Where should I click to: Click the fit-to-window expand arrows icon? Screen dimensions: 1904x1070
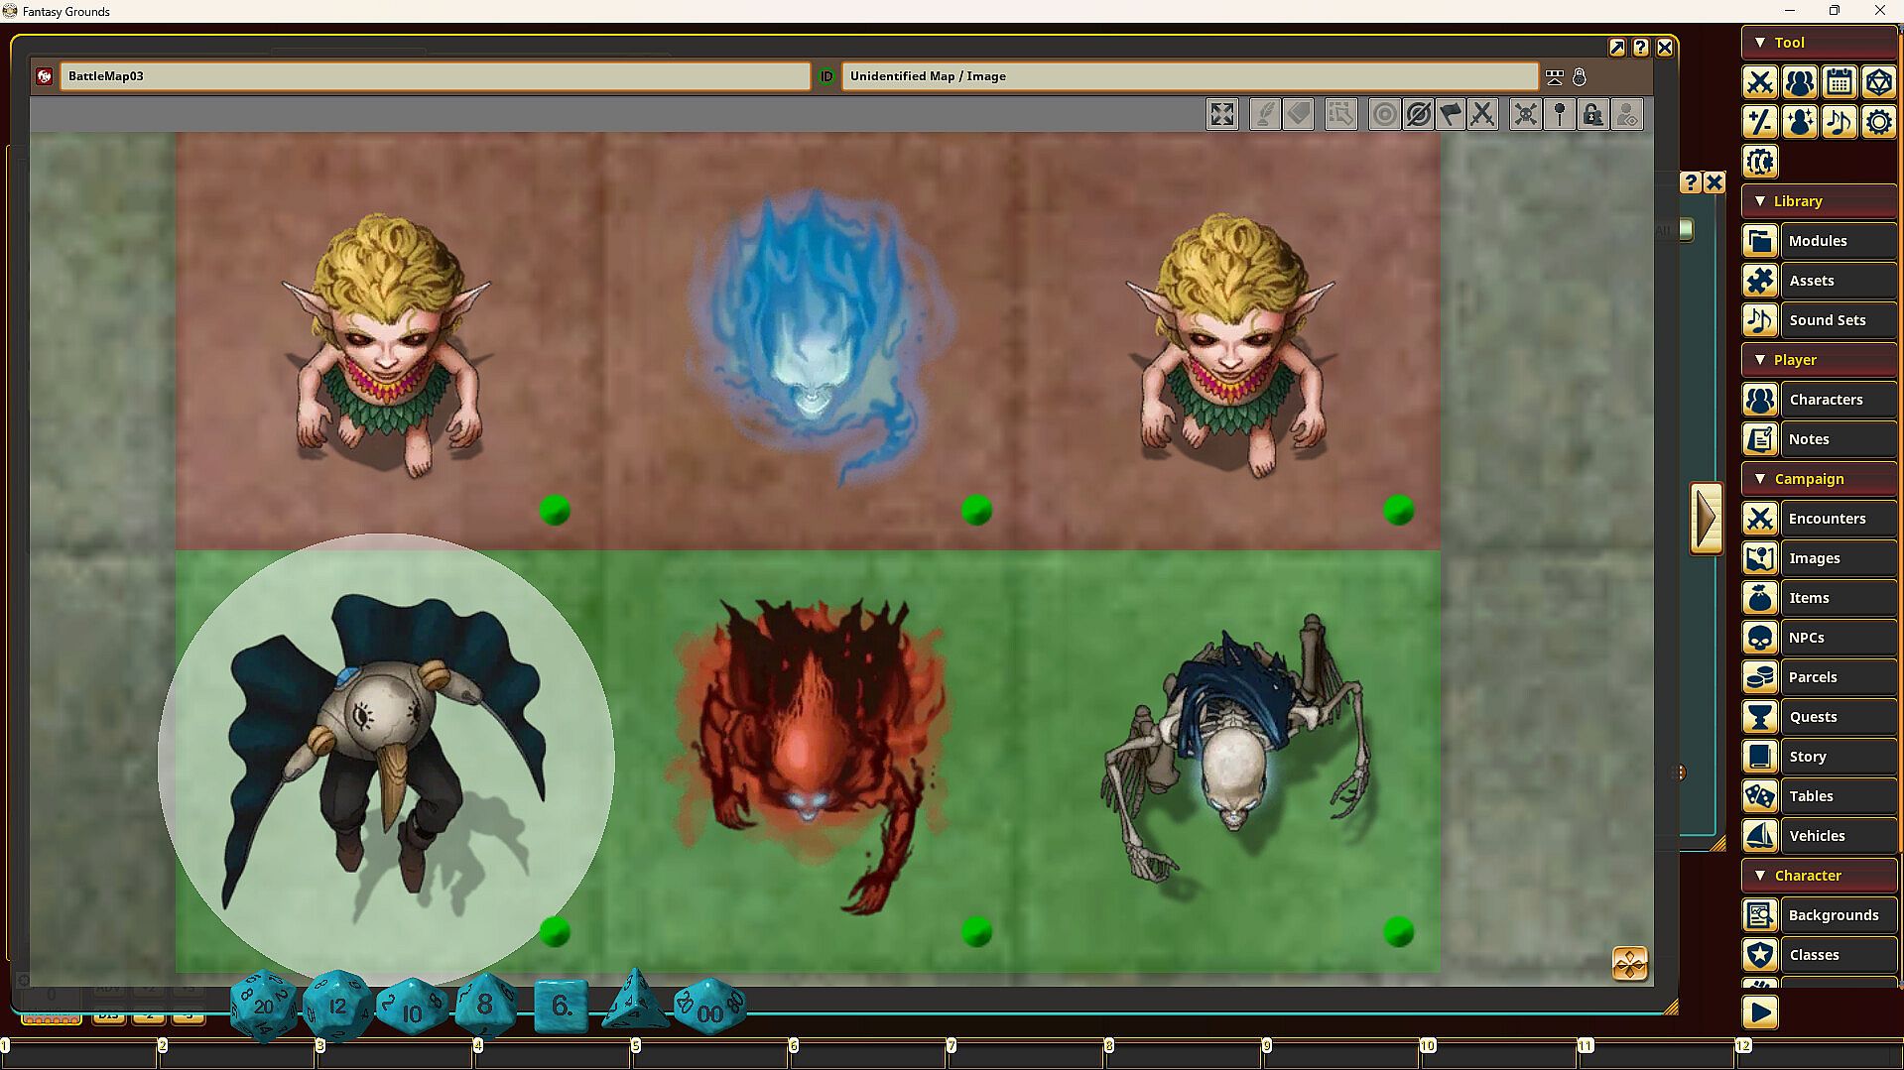pyautogui.click(x=1222, y=115)
